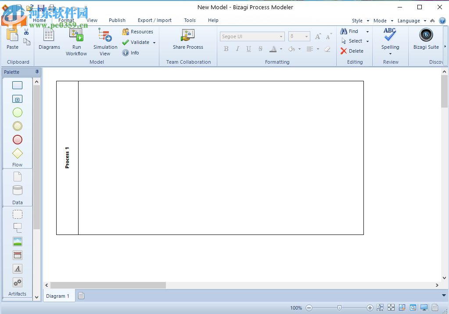The height and width of the screenshot is (314, 449).
Task: Toggle Bold text formatting
Action: (226, 49)
